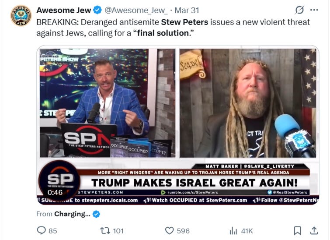330x240 pixels.
Task: Repost this tweet with the retweet icon
Action: pos(105,230)
